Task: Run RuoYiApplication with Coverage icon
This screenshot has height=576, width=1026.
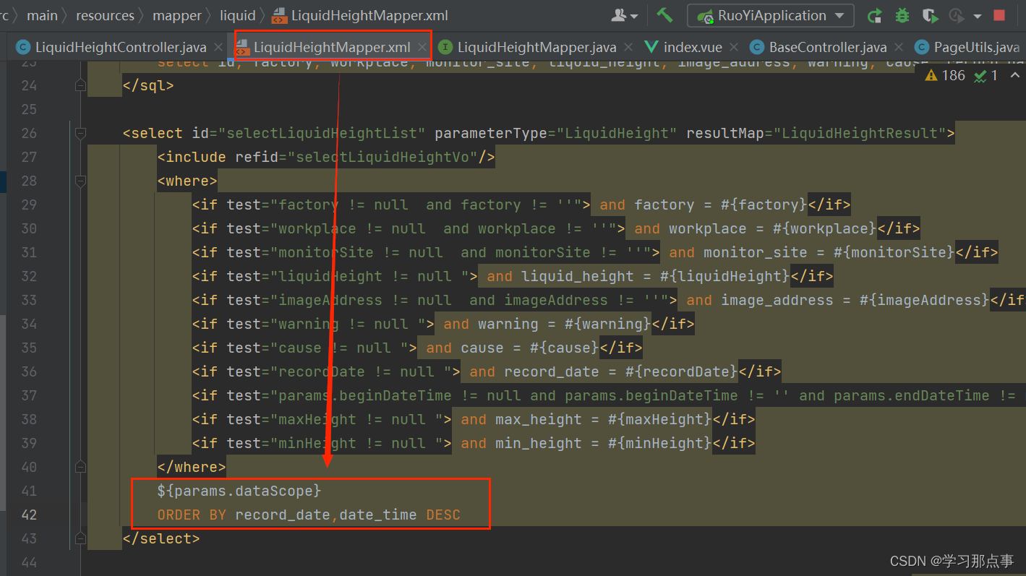Action: pyautogui.click(x=930, y=15)
